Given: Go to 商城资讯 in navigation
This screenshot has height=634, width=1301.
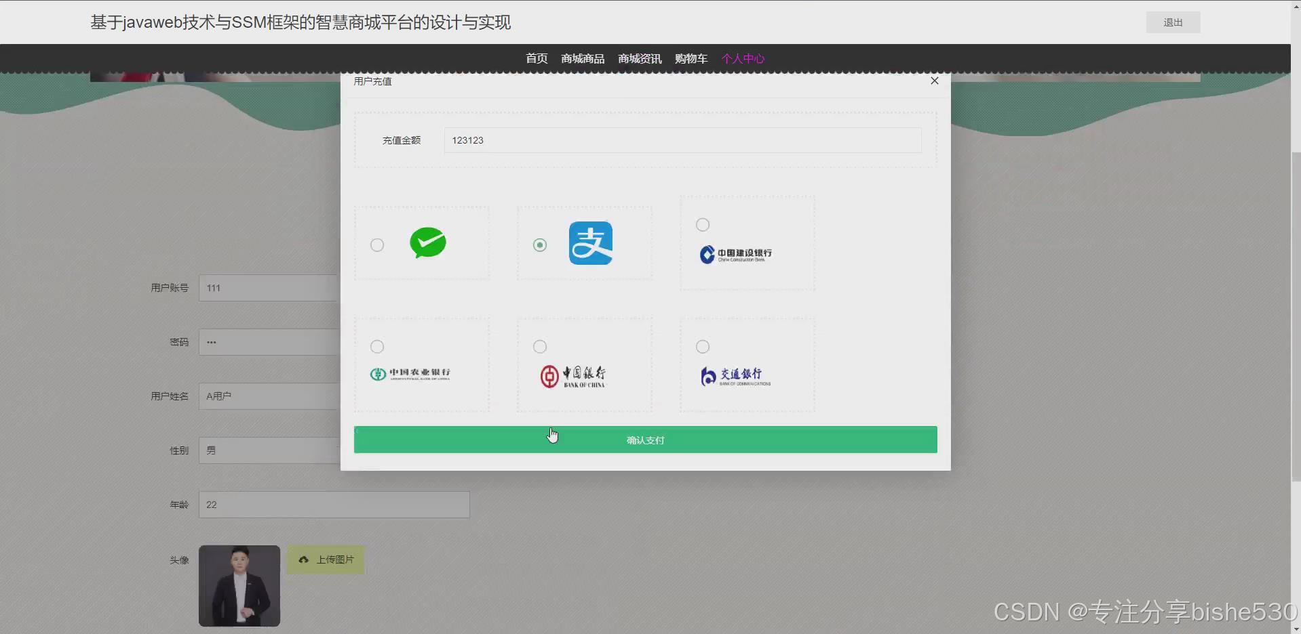Looking at the screenshot, I should 640,58.
